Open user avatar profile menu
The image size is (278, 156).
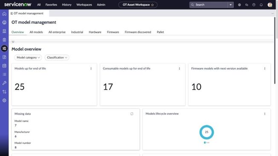(x=269, y=5)
